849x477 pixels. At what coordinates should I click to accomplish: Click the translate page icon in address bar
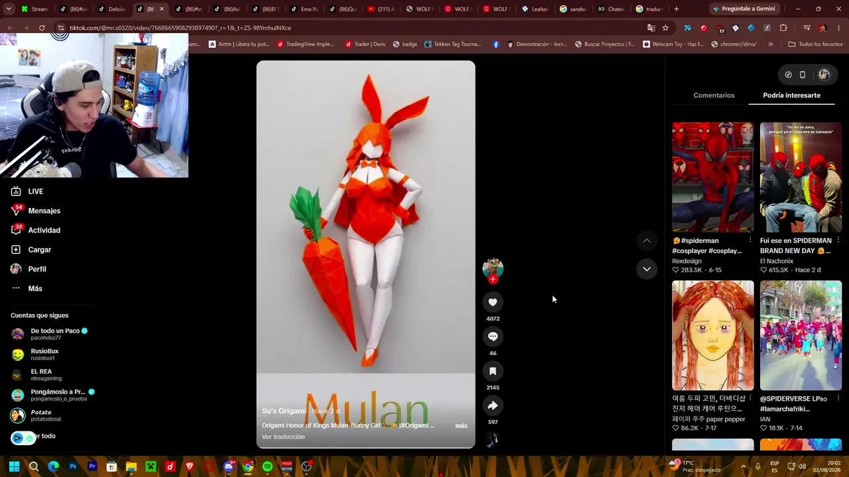(x=651, y=28)
